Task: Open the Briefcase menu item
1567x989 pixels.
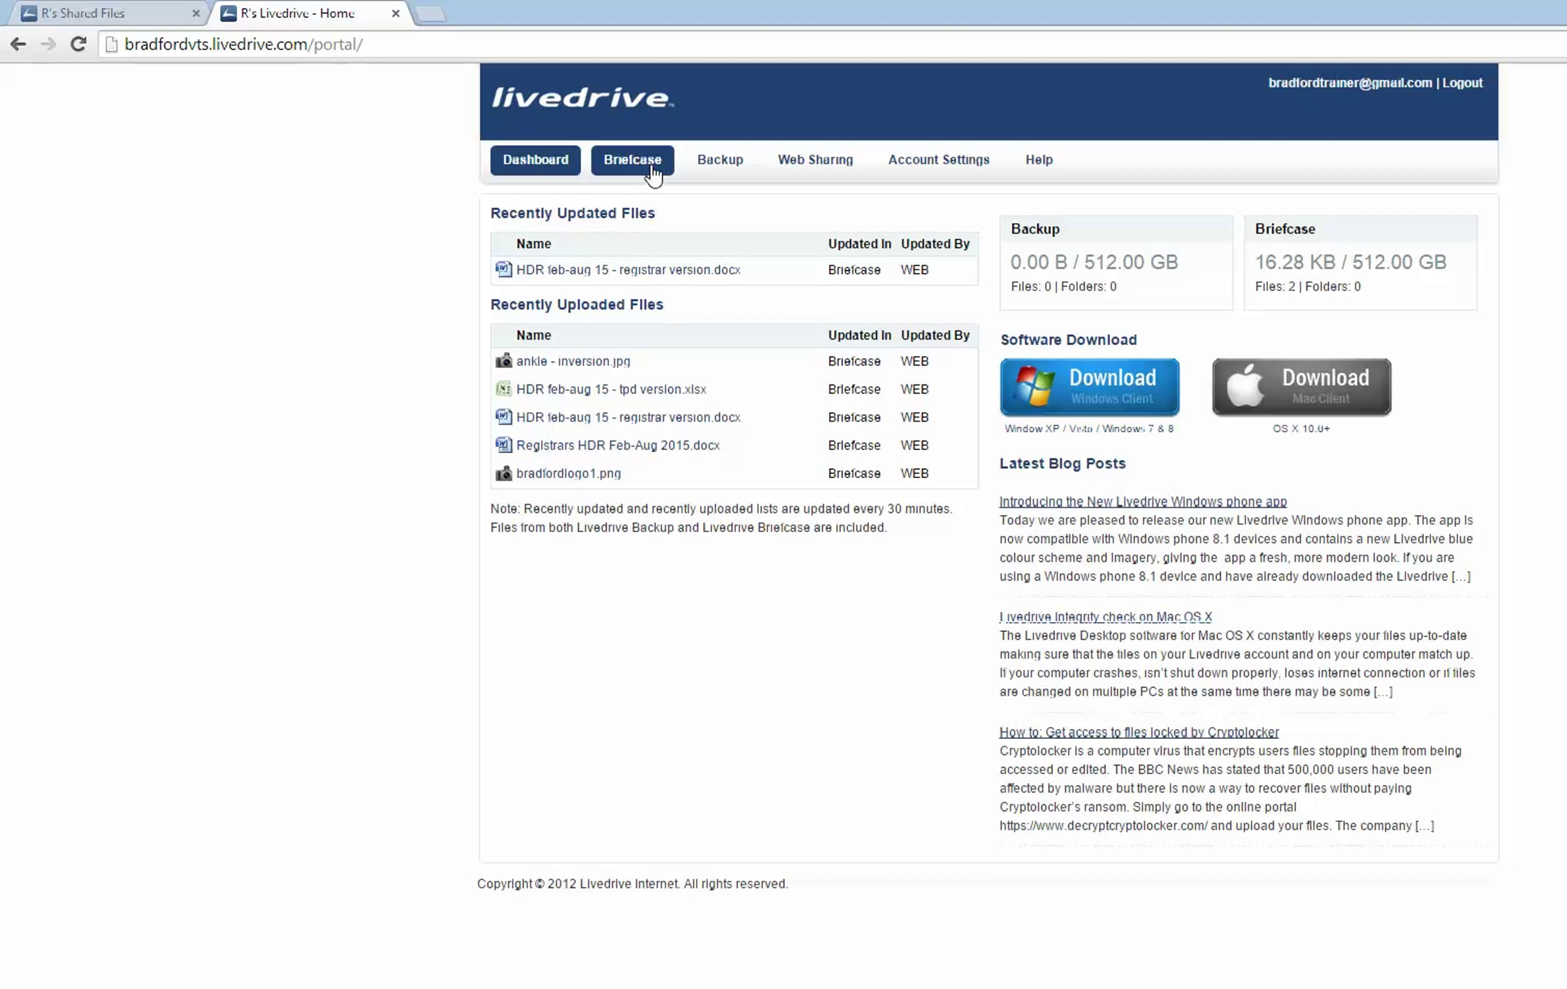Action: tap(631, 160)
